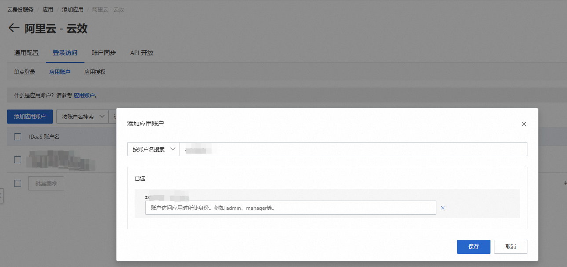Click the 批量删除 button
Screen dimensions: 567x267
tap(46, 183)
